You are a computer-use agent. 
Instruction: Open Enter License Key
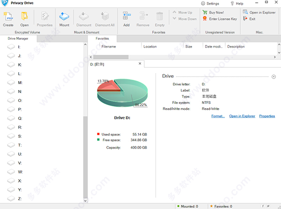click(x=220, y=19)
